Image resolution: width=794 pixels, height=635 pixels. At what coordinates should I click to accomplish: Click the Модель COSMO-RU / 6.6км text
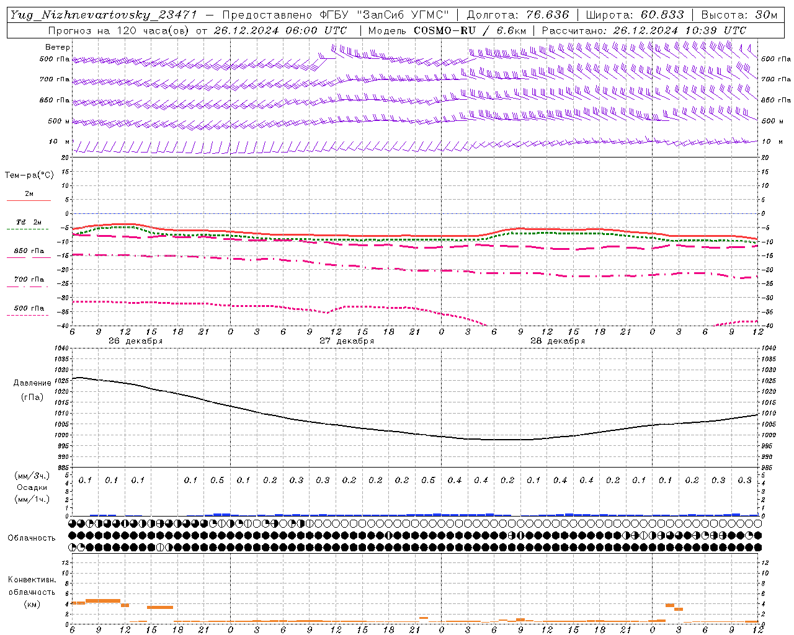click(x=447, y=30)
